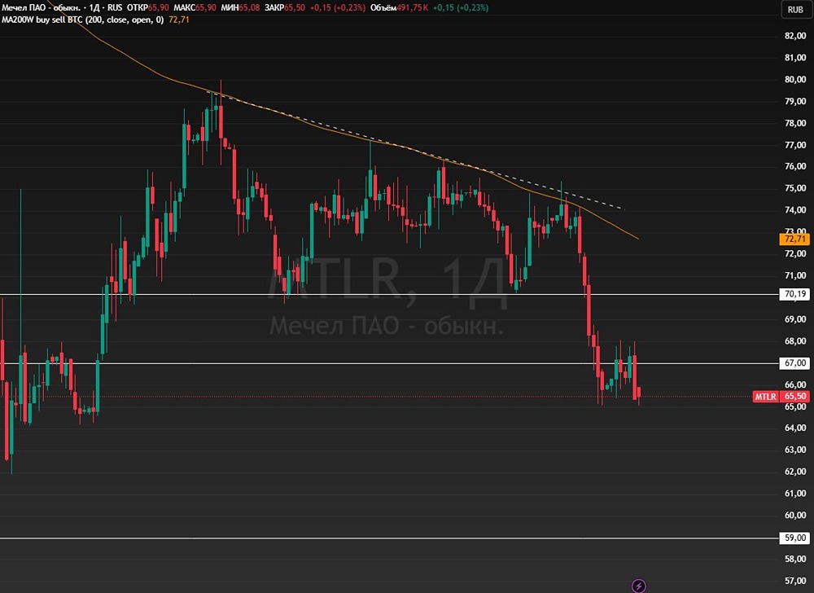Click 78,00 on the price axis

pos(795,122)
